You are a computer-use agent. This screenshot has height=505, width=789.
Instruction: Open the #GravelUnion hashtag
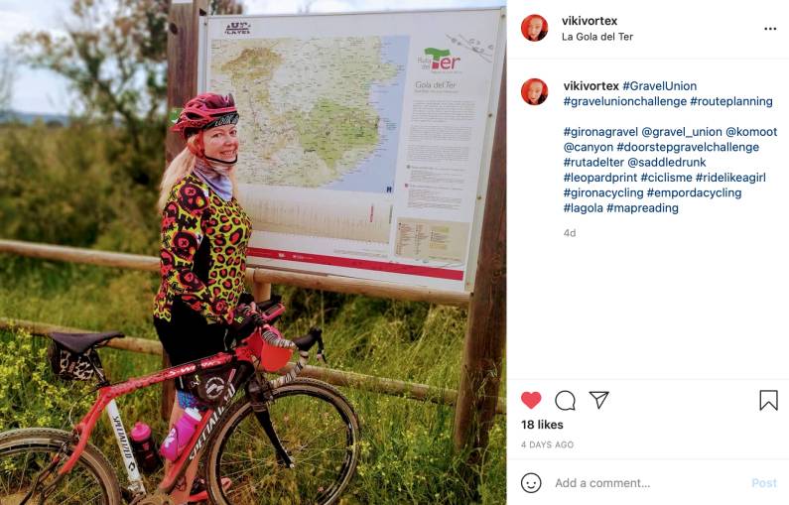pos(659,86)
